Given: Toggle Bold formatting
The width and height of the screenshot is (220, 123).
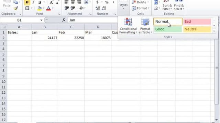Looking at the screenshot, I should [x=27, y=2].
